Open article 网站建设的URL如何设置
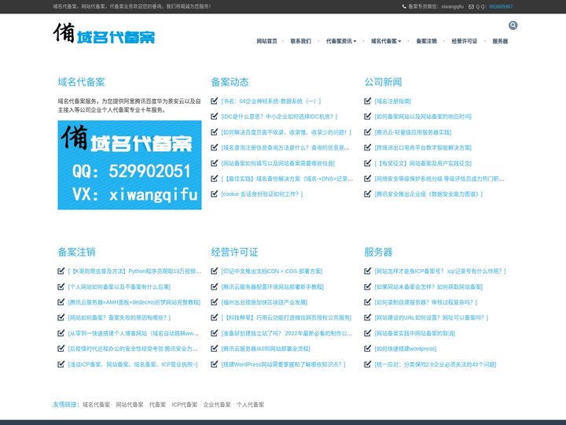 click(431, 318)
